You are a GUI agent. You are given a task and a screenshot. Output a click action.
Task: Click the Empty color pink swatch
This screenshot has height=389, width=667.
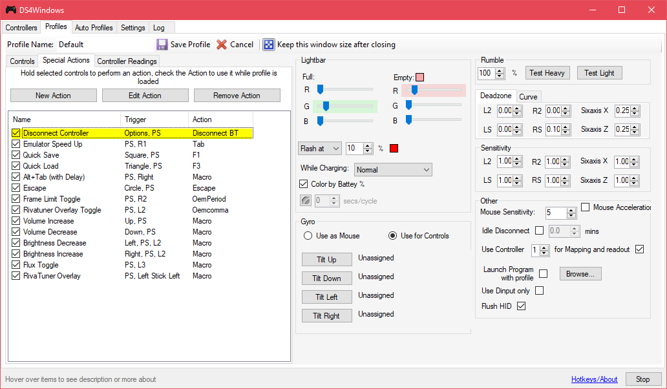coord(420,78)
